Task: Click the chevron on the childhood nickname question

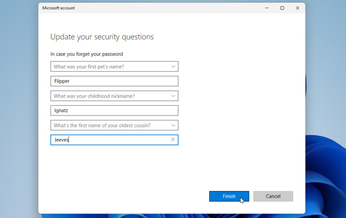Action: (x=173, y=96)
